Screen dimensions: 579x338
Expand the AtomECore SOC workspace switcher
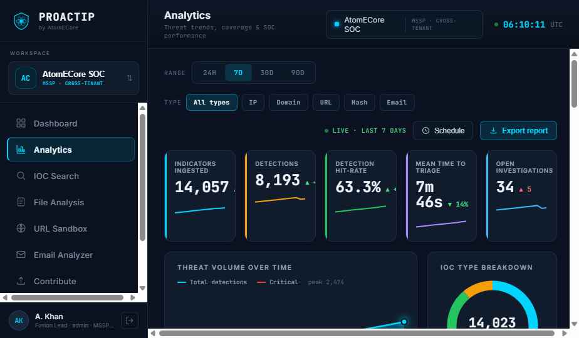point(73,78)
